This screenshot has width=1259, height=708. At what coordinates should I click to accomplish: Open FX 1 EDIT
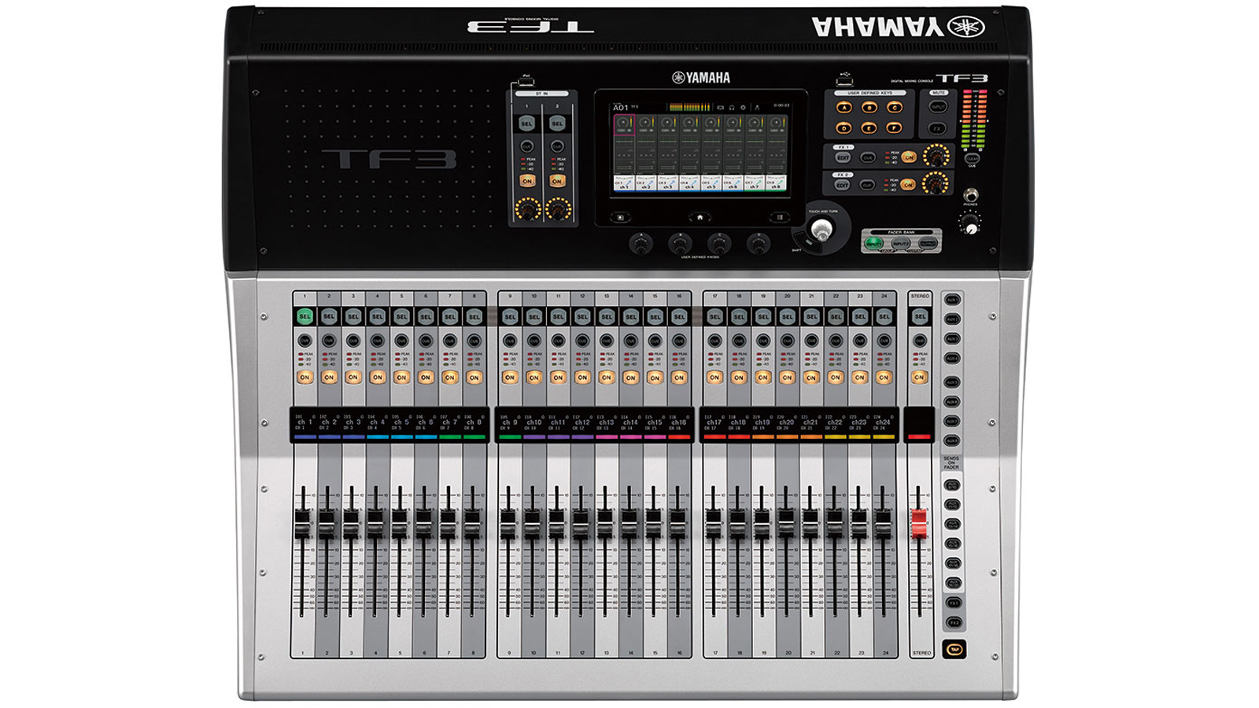tap(843, 157)
